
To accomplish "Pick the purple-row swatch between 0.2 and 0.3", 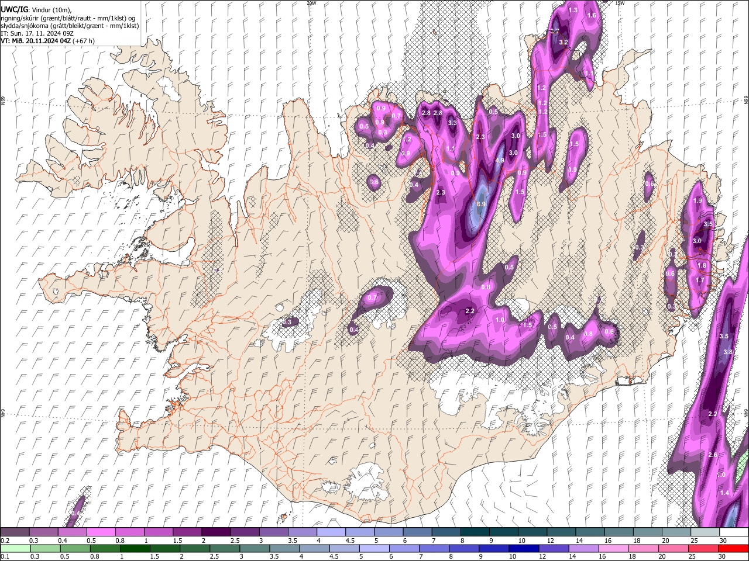I will pos(15,532).
